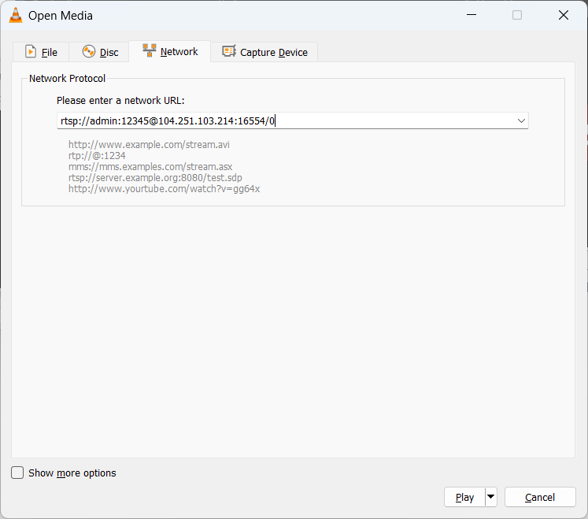Enable the Show more options checkbox

(17, 473)
